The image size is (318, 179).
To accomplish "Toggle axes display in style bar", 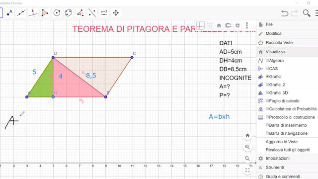I will click(x=200, y=25).
